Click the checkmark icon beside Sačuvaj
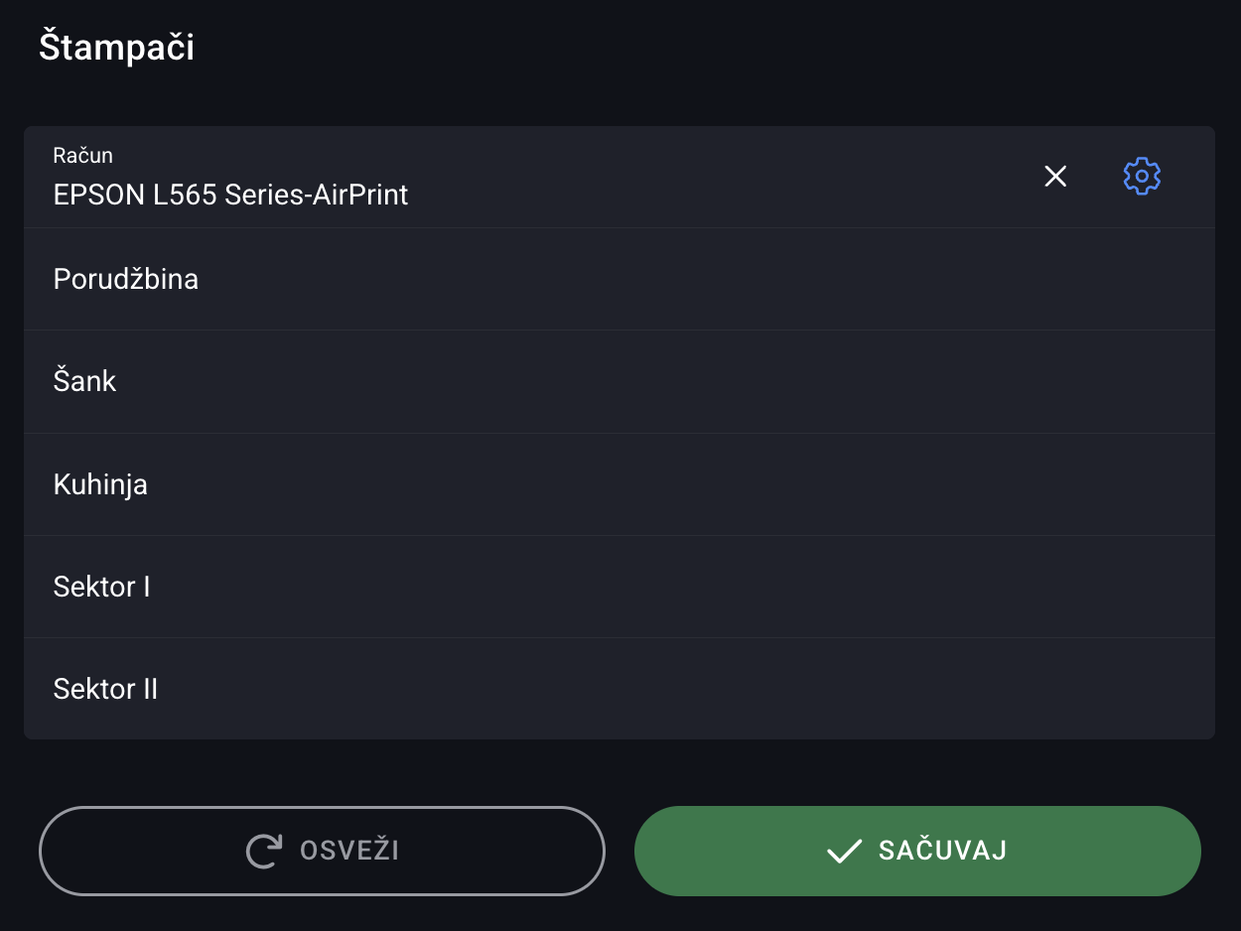 844,851
